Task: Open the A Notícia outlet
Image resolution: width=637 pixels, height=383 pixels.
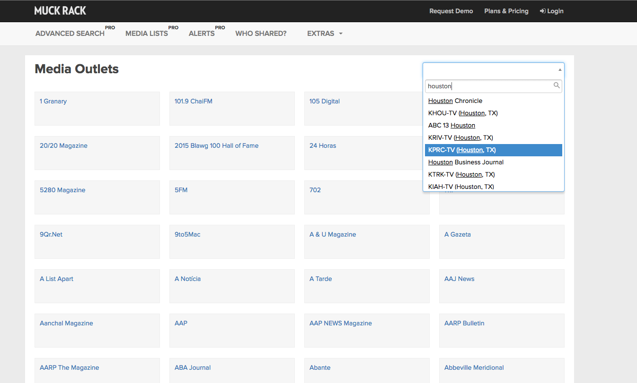Action: [x=187, y=279]
